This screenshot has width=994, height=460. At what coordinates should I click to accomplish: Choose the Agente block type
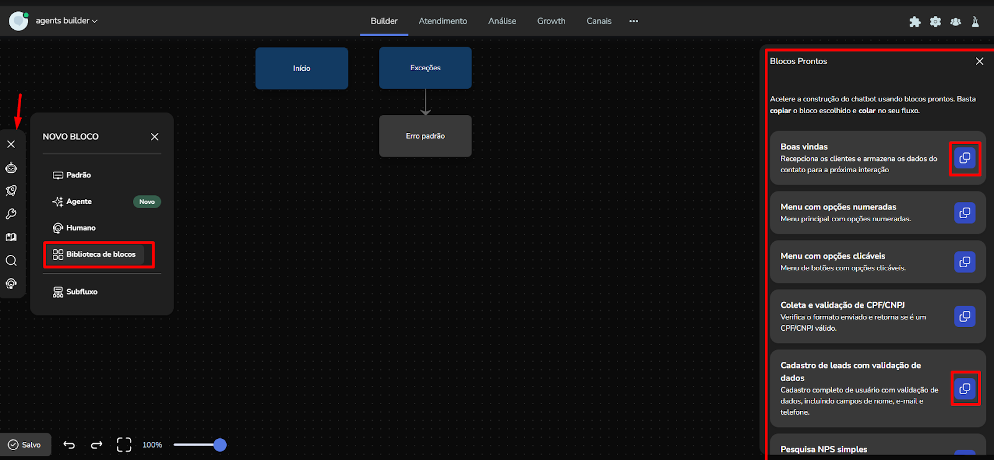[79, 201]
